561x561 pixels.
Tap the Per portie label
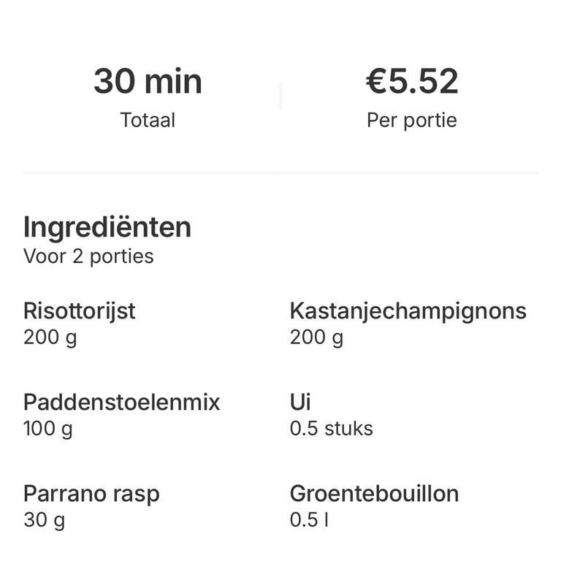412,120
